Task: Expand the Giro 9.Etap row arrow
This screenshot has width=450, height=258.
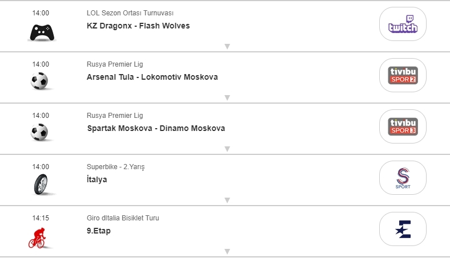Action: [227, 251]
